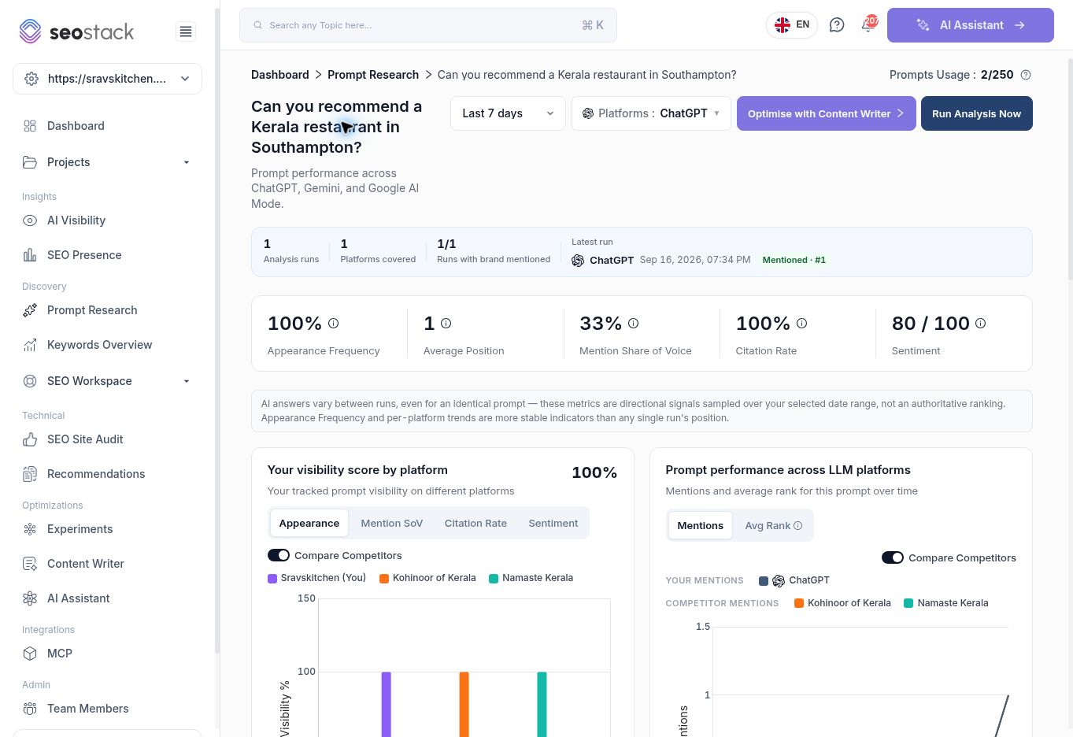Click Sravskitchen (You) purple legend swatch
Viewport: 1073px width, 737px height.
click(272, 579)
